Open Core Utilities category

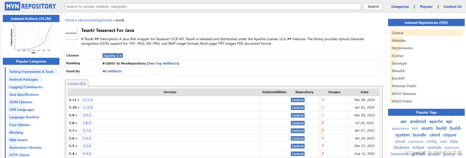point(20,125)
